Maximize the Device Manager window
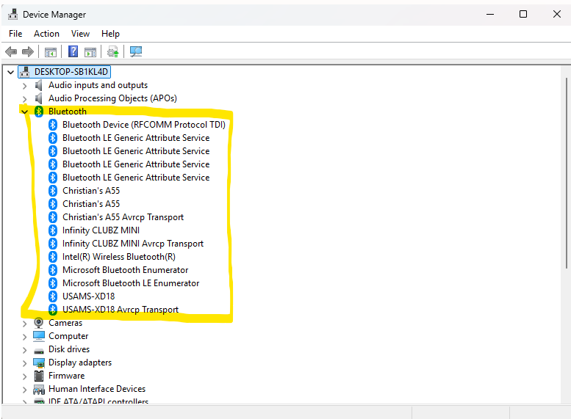571x419 pixels. point(523,14)
